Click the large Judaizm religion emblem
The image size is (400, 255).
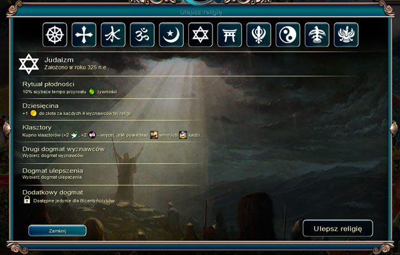(x=29, y=64)
